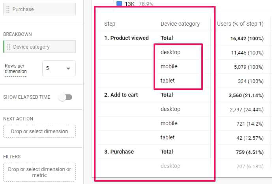Click the Step column header

click(110, 24)
